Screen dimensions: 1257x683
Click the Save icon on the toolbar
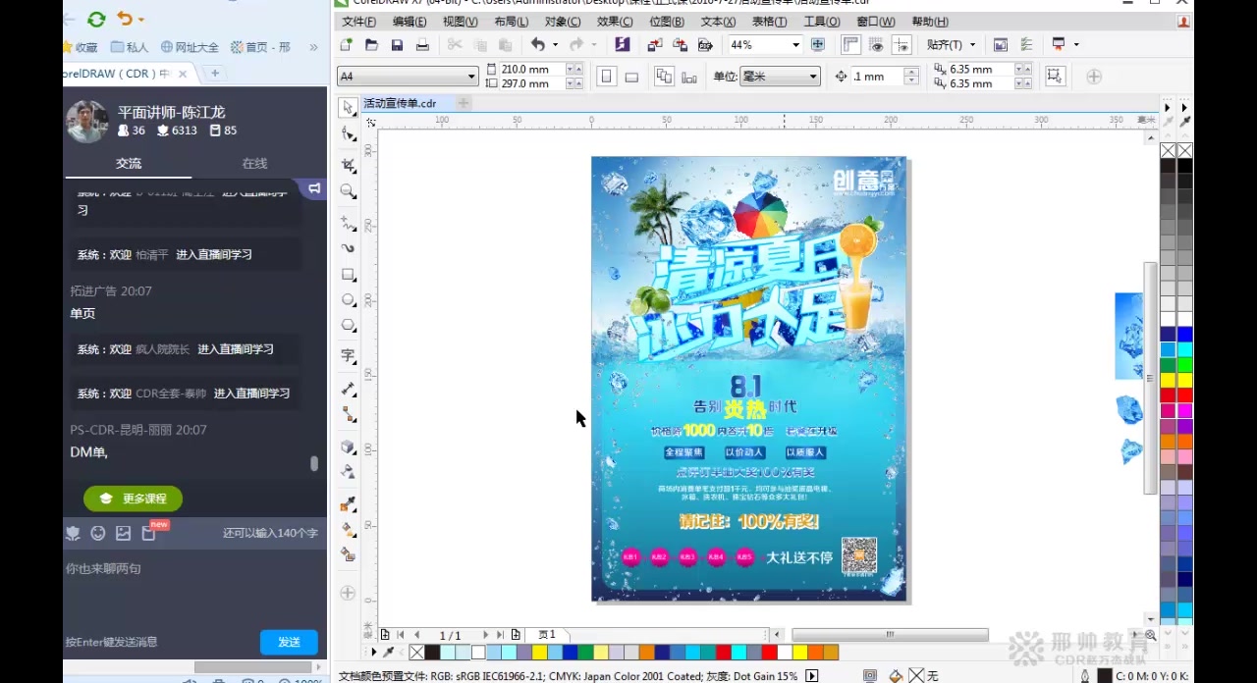[x=398, y=44]
